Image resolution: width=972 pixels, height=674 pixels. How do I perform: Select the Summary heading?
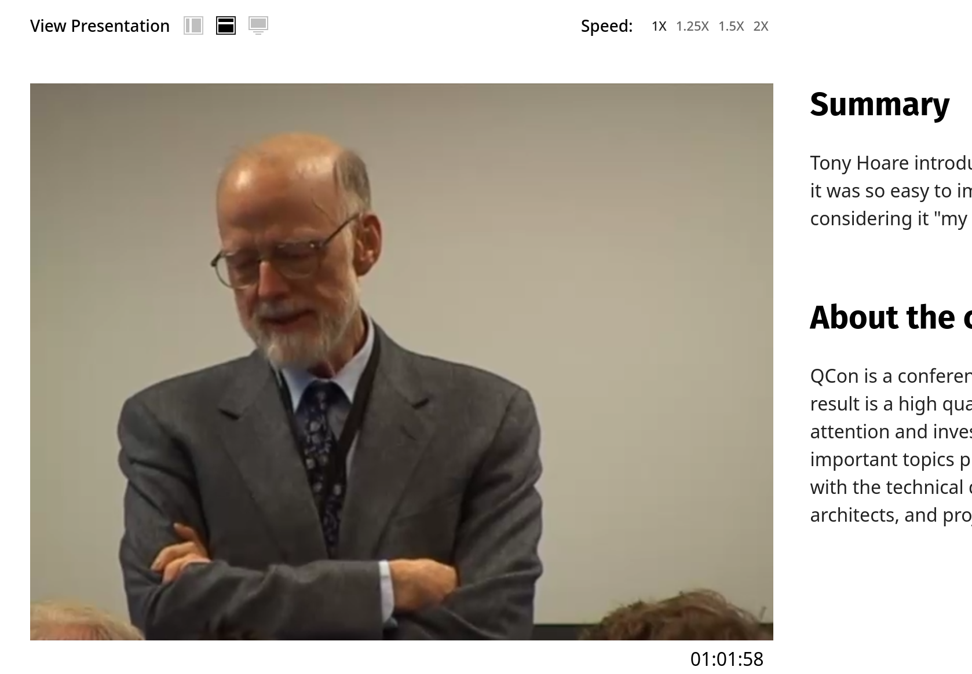880,105
